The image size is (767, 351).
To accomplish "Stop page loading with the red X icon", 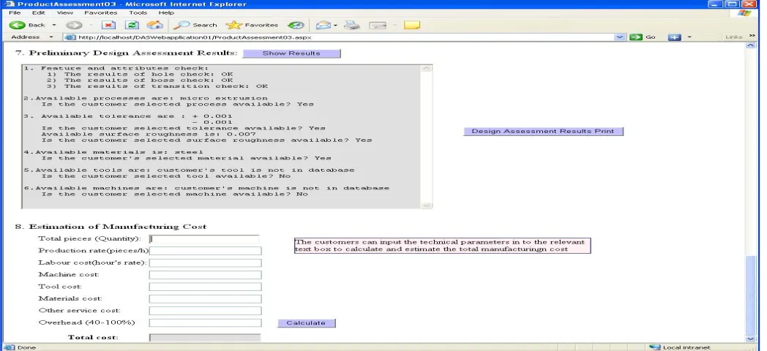I will 108,25.
